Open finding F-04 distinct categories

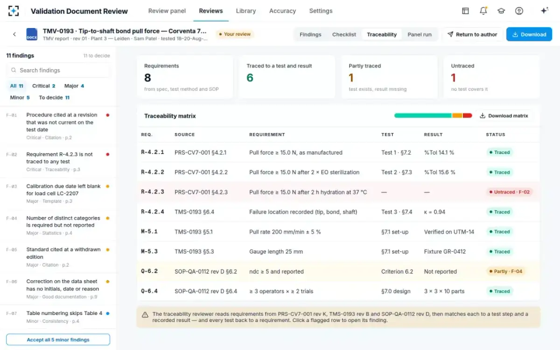click(x=58, y=225)
